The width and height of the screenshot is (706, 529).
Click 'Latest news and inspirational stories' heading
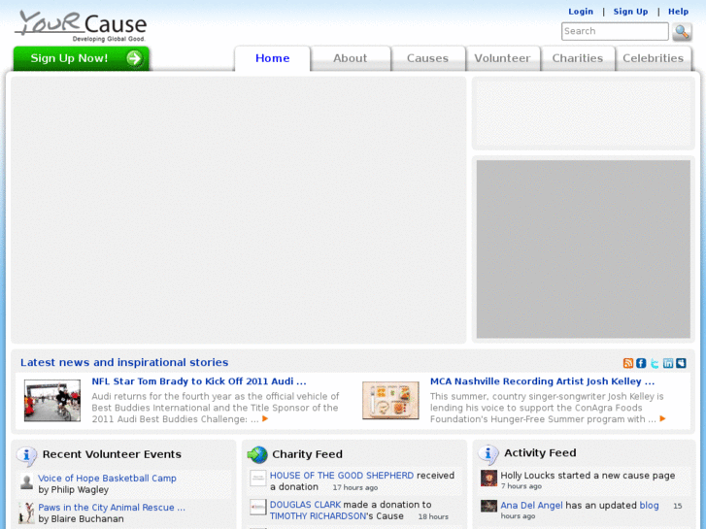124,362
